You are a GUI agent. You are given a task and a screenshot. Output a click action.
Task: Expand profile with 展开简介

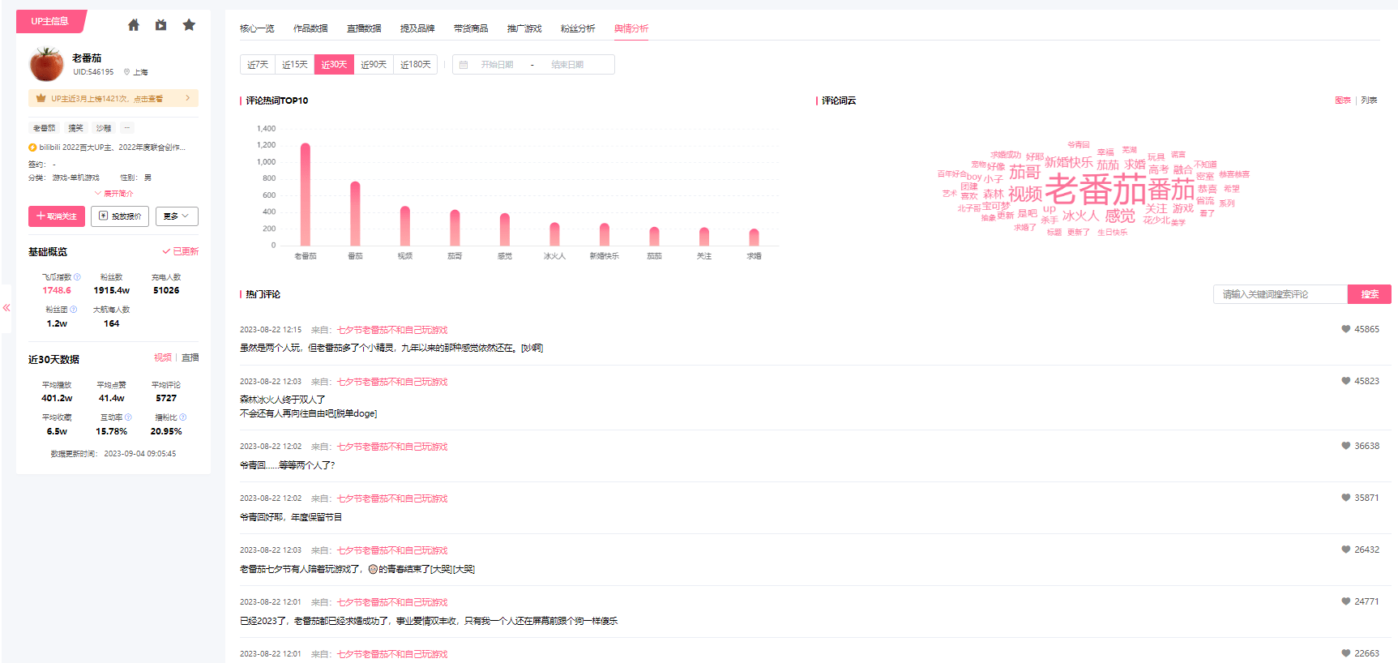pos(113,194)
